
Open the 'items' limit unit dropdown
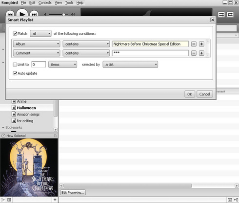click(x=63, y=65)
